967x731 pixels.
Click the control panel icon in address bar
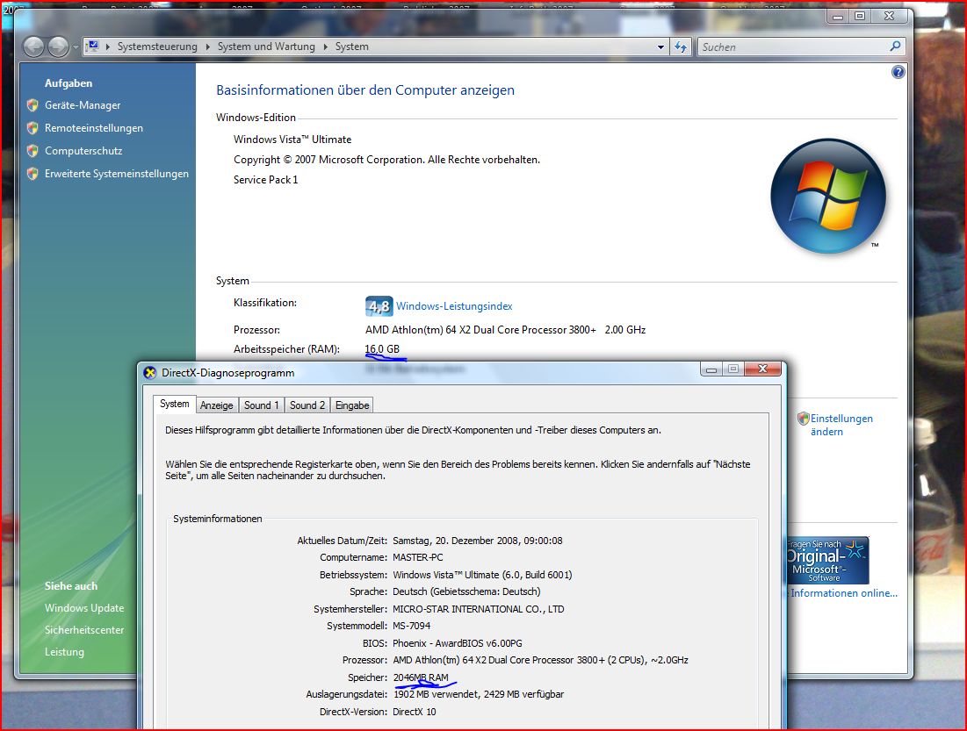(x=92, y=47)
